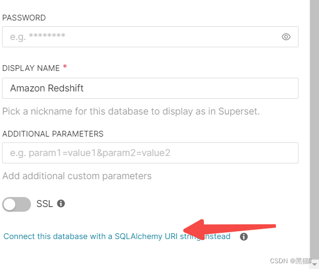Viewport: 319px width, 269px height.
Task: Click the CSDN watermark text
Action: point(291,261)
